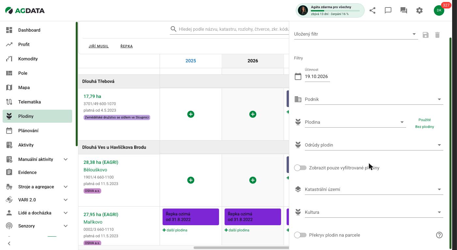Open the Odrůdy plodin dropdown
457x250 pixels.
tap(374, 145)
